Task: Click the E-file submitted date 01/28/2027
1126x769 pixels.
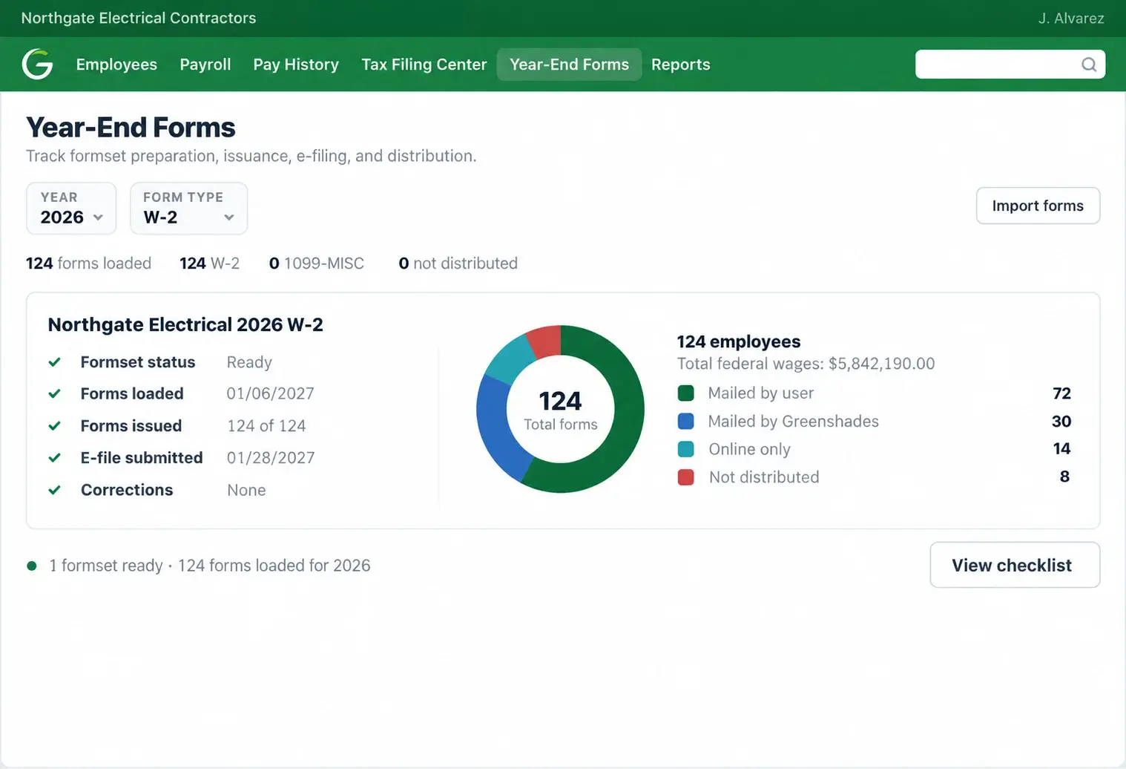Action: [271, 458]
